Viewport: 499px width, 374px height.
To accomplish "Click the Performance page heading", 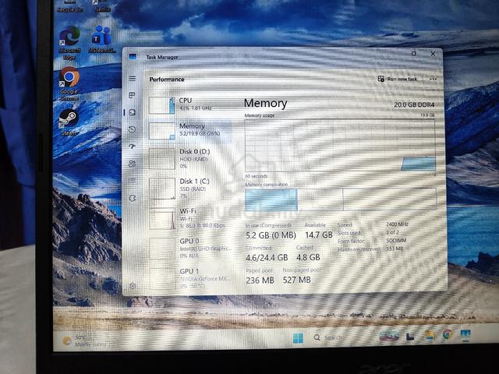I will (x=167, y=79).
